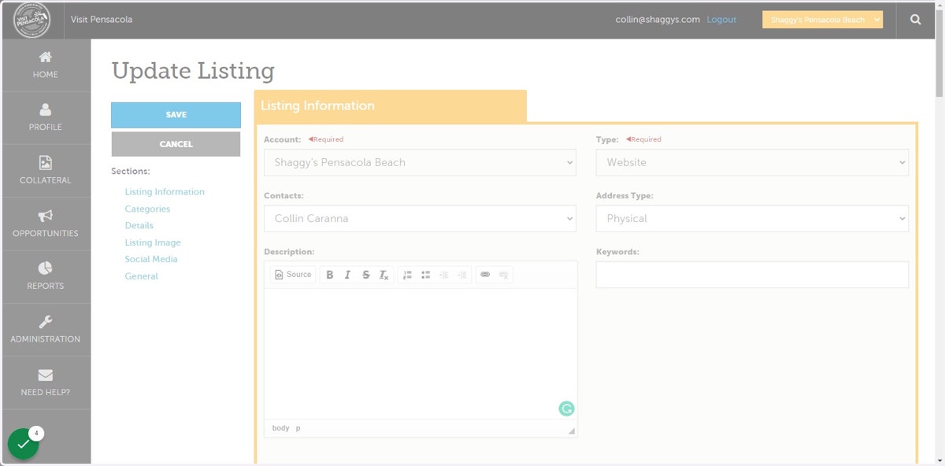
Task: Click the Save button
Action: coord(176,115)
